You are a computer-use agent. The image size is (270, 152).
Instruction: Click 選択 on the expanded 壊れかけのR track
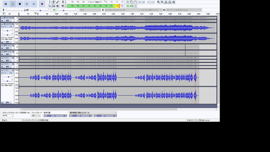coord(8,42)
